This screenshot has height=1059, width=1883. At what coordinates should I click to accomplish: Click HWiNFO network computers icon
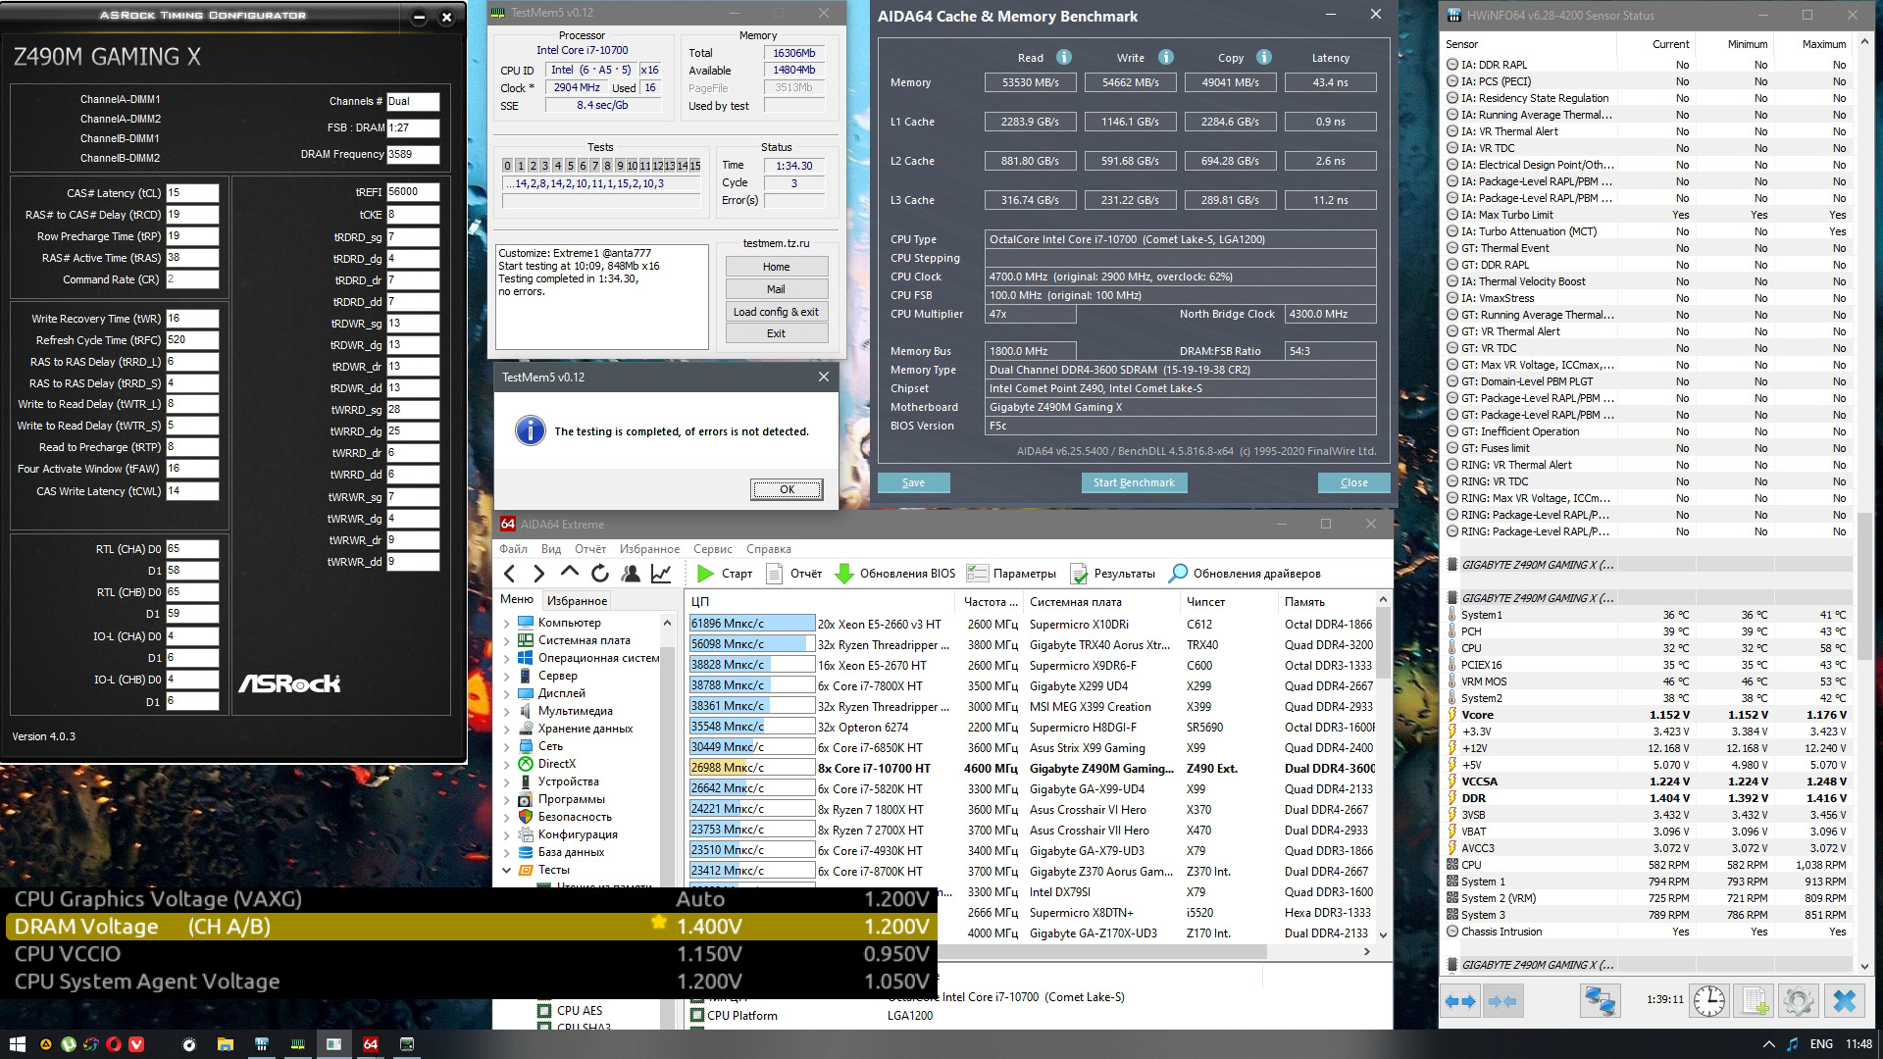[1600, 1001]
